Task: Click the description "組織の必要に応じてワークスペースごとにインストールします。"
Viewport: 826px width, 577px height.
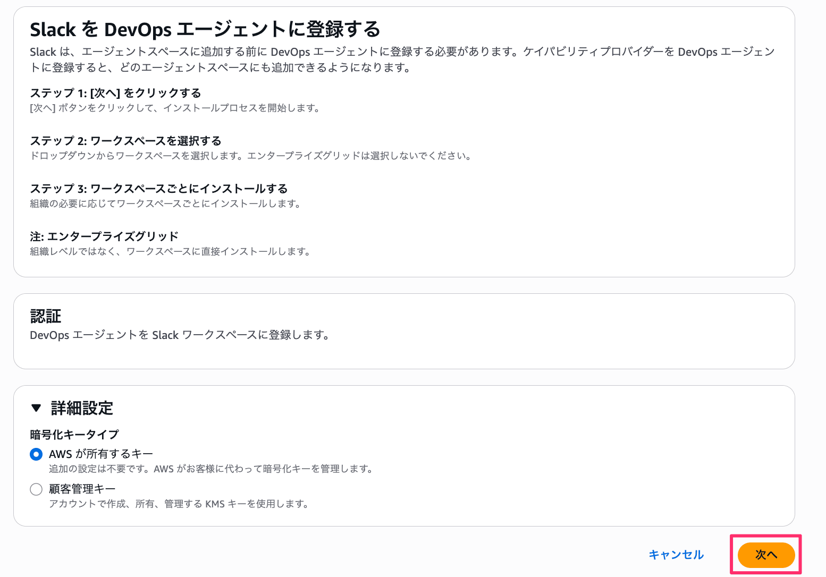Action: [166, 204]
